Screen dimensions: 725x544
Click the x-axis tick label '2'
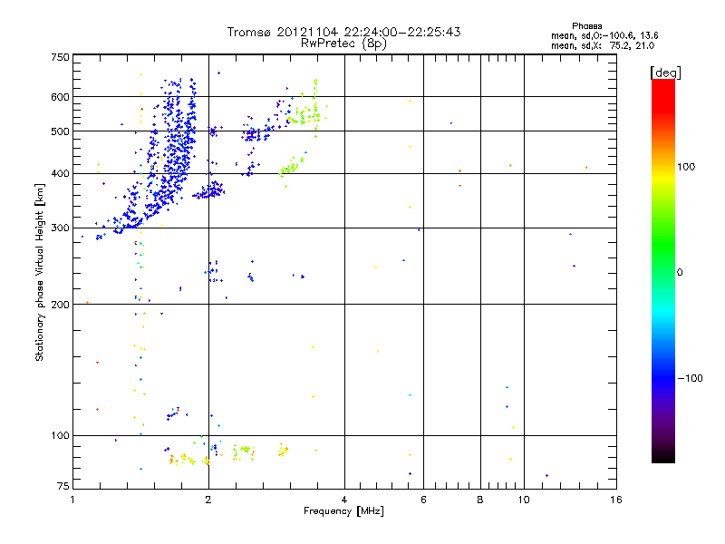coord(208,500)
